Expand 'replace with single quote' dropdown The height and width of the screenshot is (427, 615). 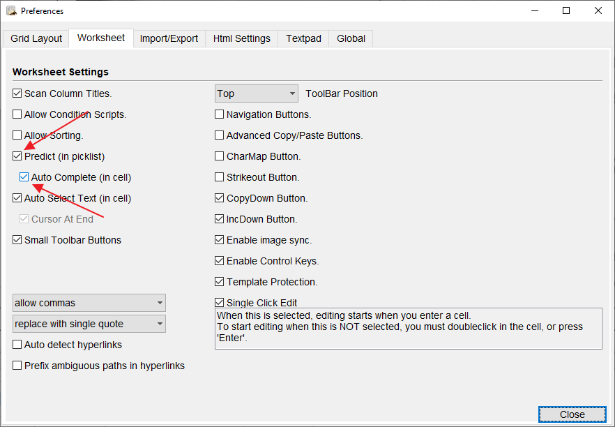[x=89, y=324]
